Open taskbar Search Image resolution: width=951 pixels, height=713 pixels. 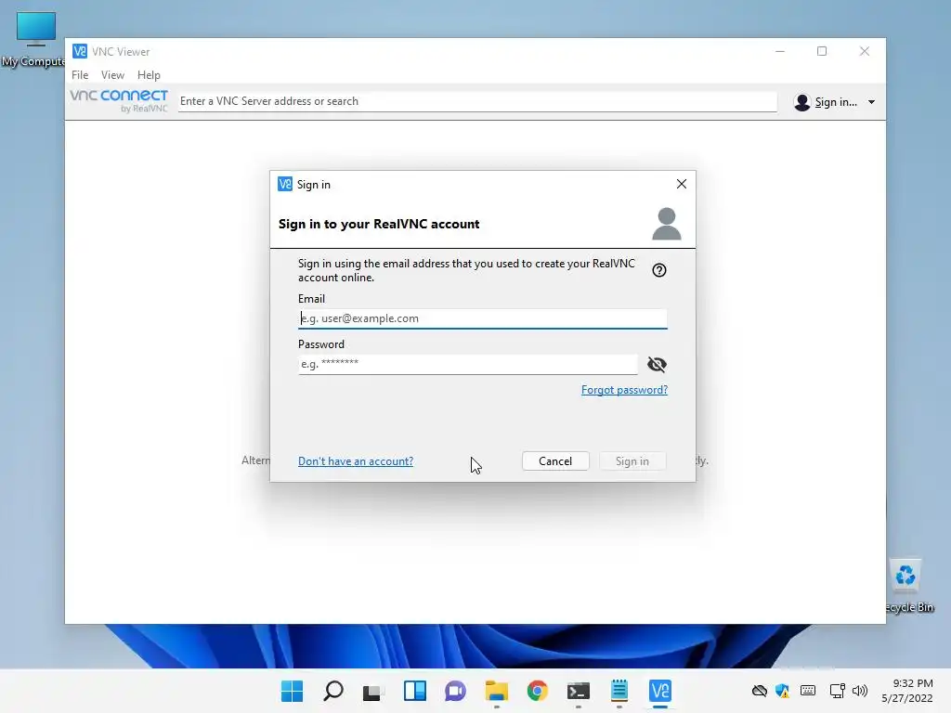(333, 691)
